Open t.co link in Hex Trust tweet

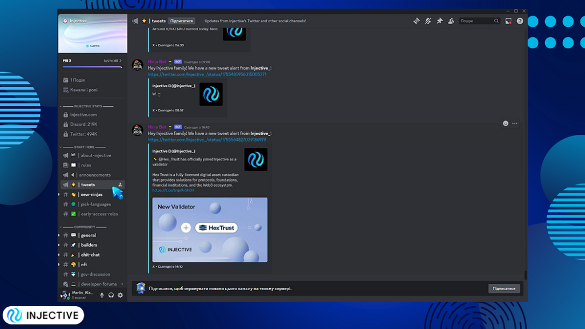click(173, 190)
